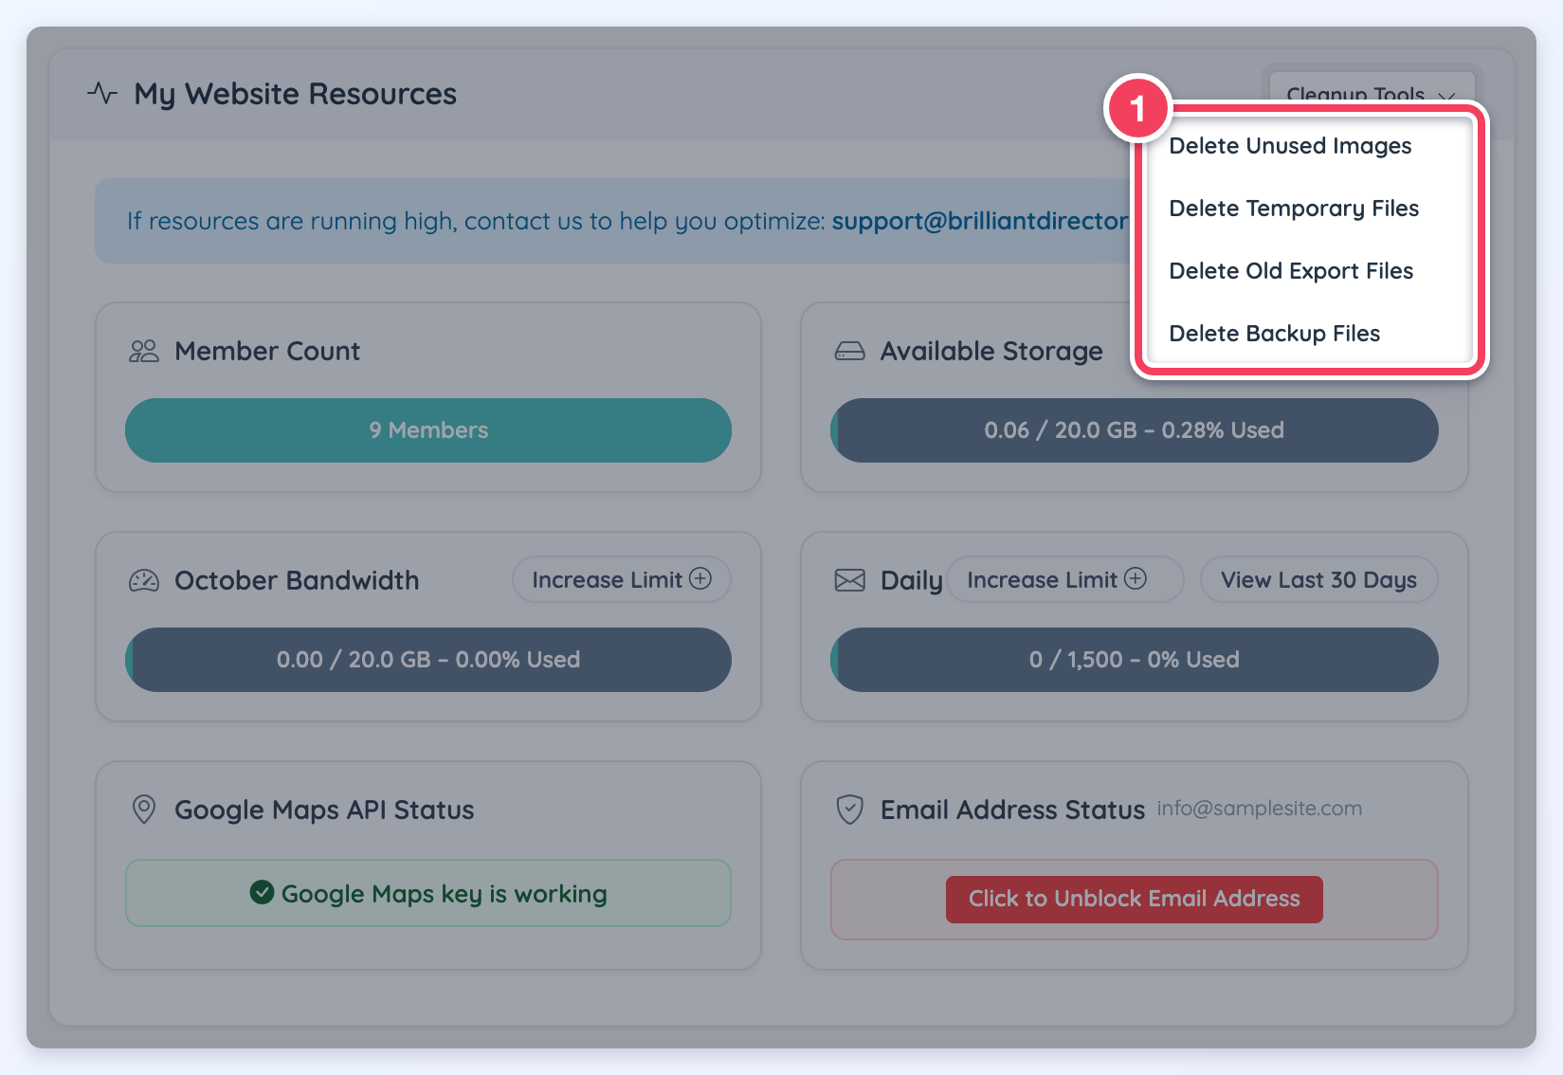Collapse the Cleanup Tools dropdown
The image size is (1563, 1075).
pyautogui.click(x=1372, y=93)
